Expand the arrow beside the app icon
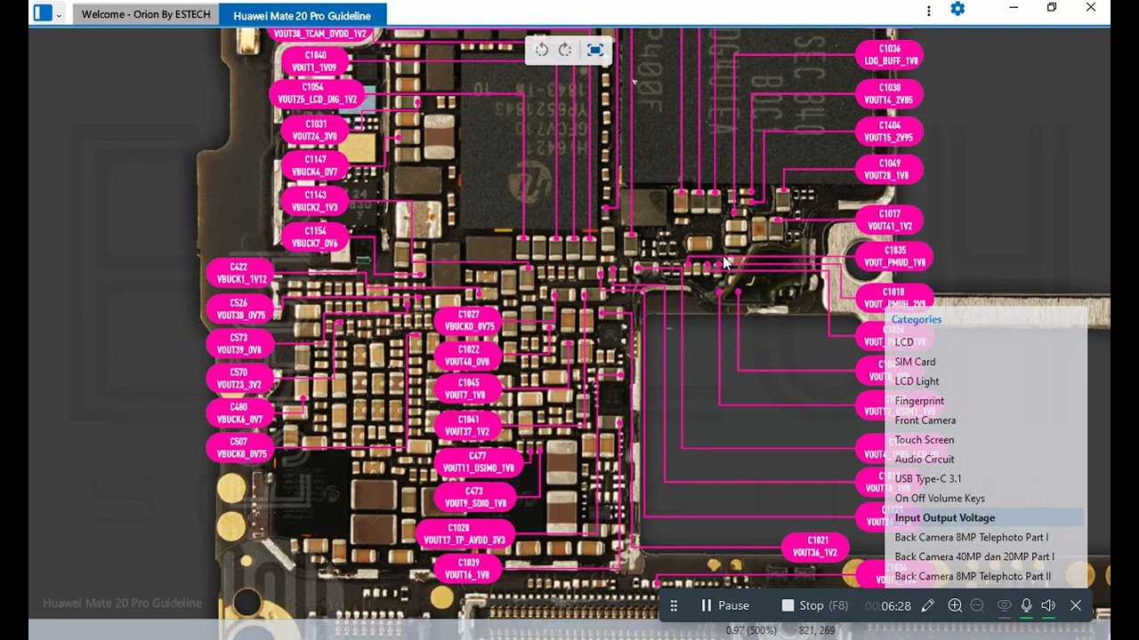 coord(59,14)
